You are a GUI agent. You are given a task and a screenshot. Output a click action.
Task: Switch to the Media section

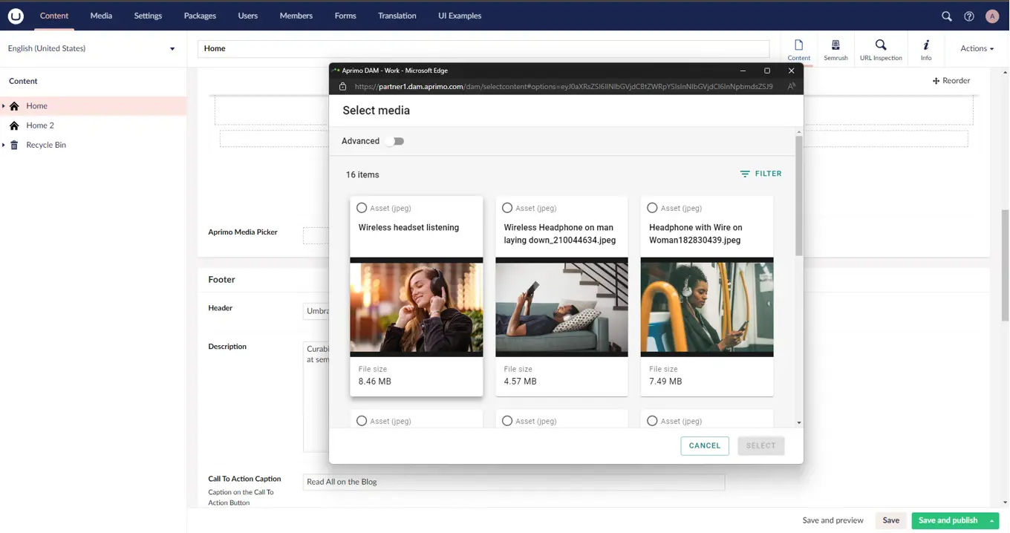point(101,16)
